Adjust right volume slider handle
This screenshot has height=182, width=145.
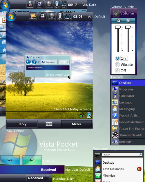pos(128,27)
